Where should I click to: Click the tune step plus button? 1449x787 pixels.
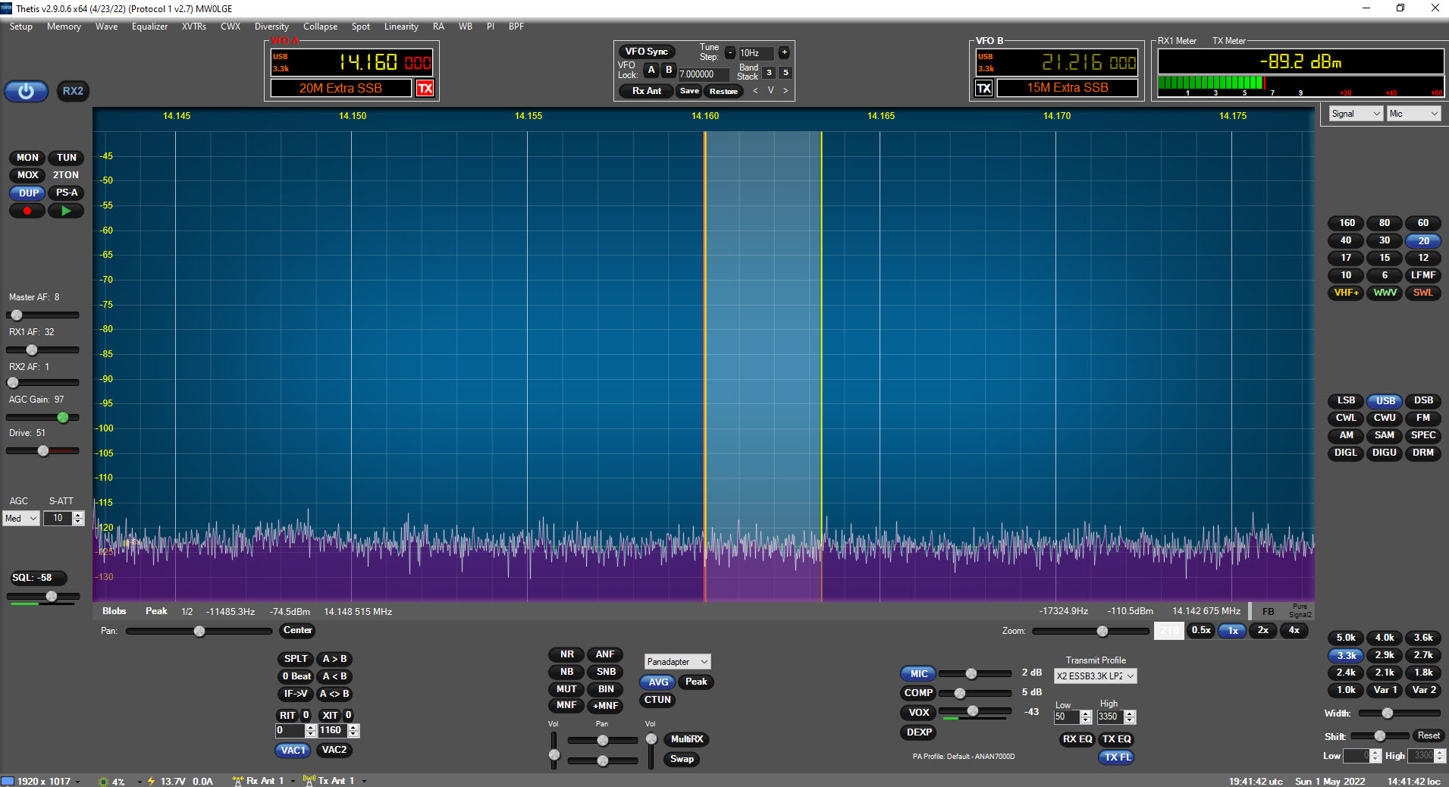pos(784,52)
